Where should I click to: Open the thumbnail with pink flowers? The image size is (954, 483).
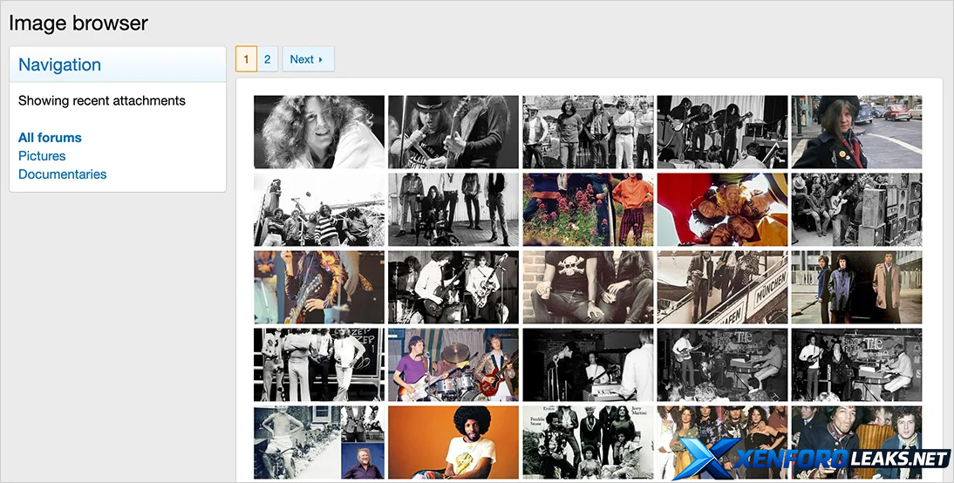coord(588,209)
